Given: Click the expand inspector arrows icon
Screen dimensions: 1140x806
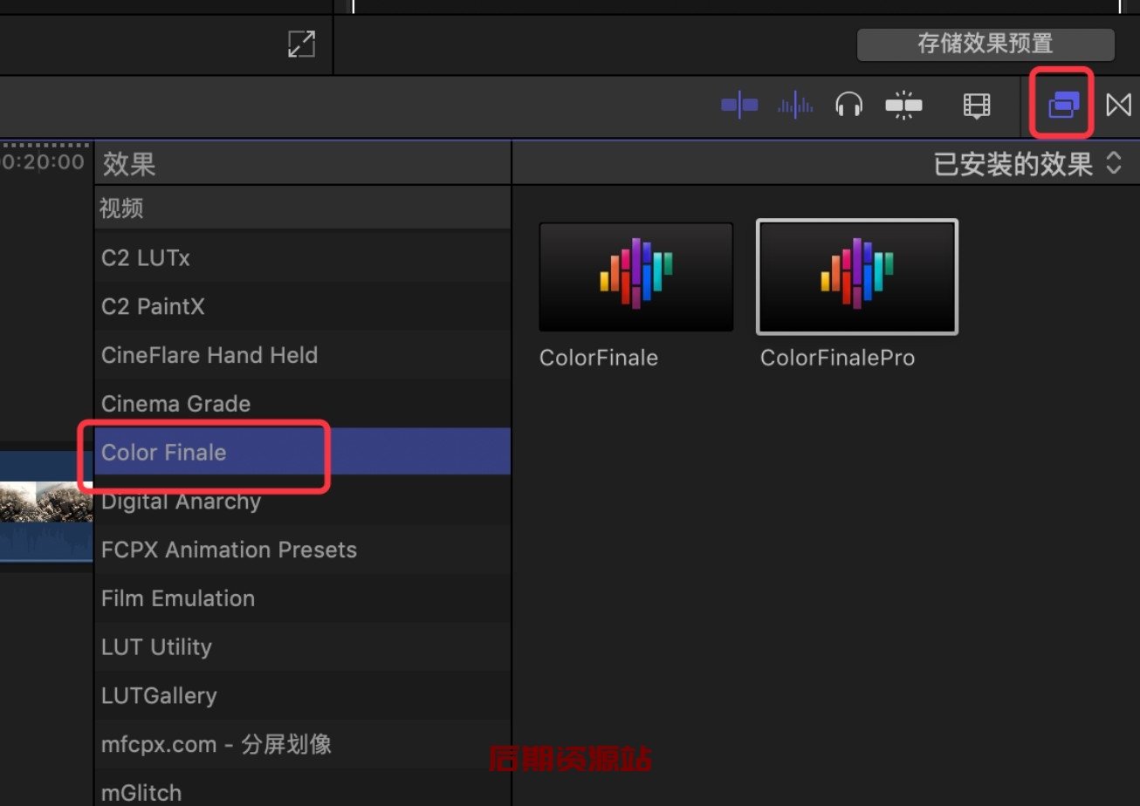Looking at the screenshot, I should (301, 44).
